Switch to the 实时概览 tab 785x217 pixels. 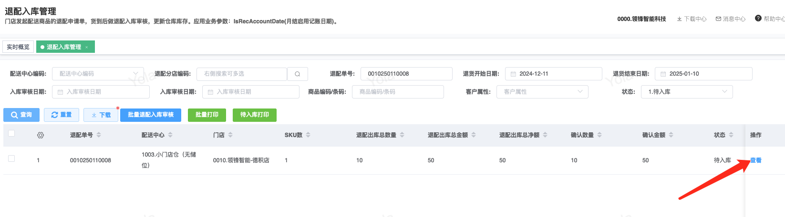[x=18, y=47]
